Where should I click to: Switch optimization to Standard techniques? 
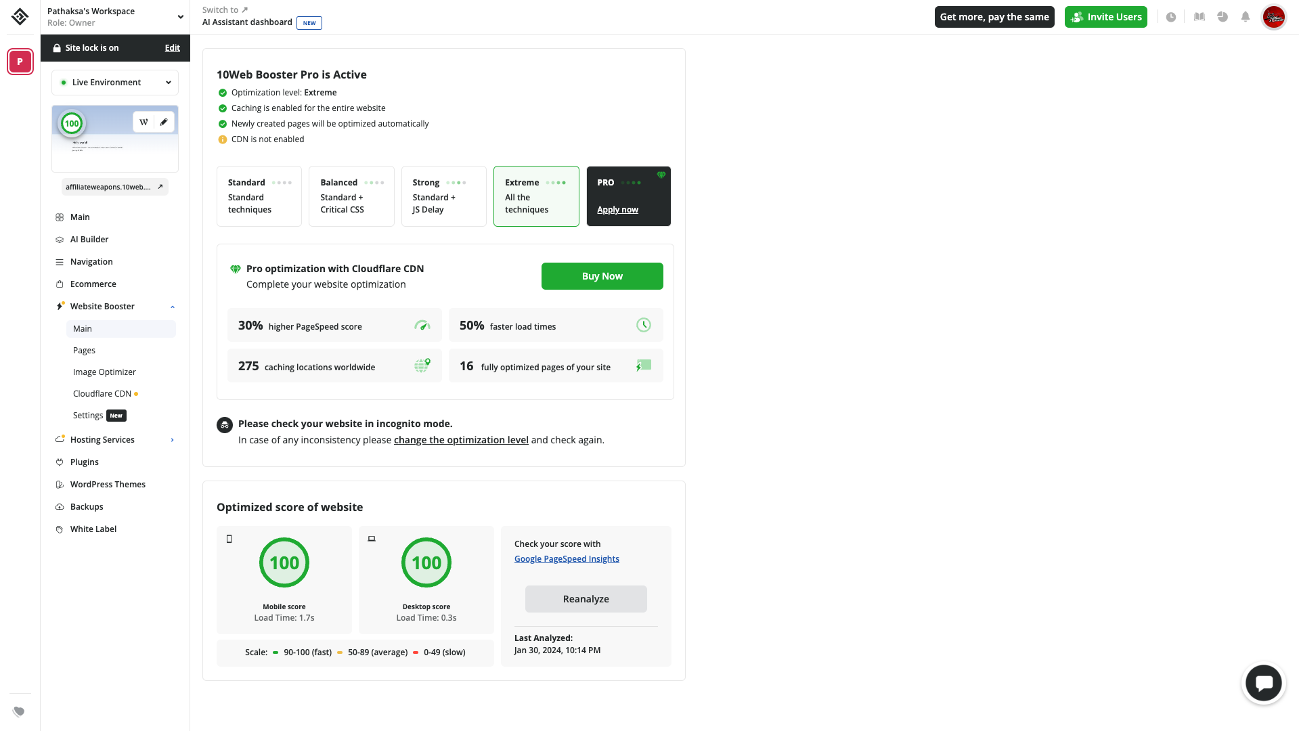[x=259, y=196]
